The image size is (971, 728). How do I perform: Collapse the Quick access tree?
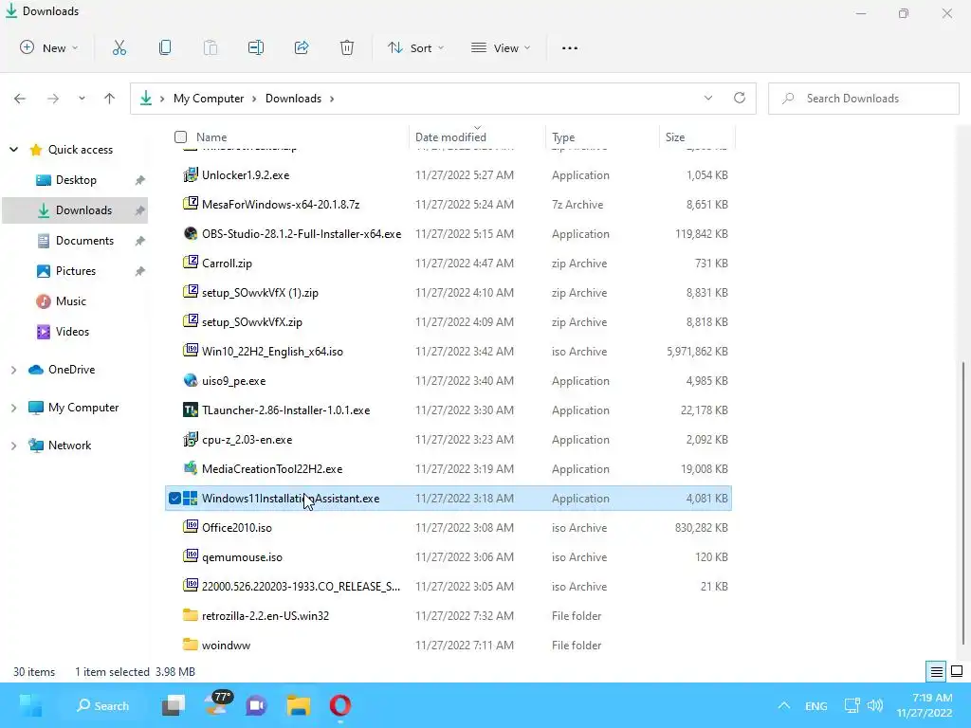13,149
